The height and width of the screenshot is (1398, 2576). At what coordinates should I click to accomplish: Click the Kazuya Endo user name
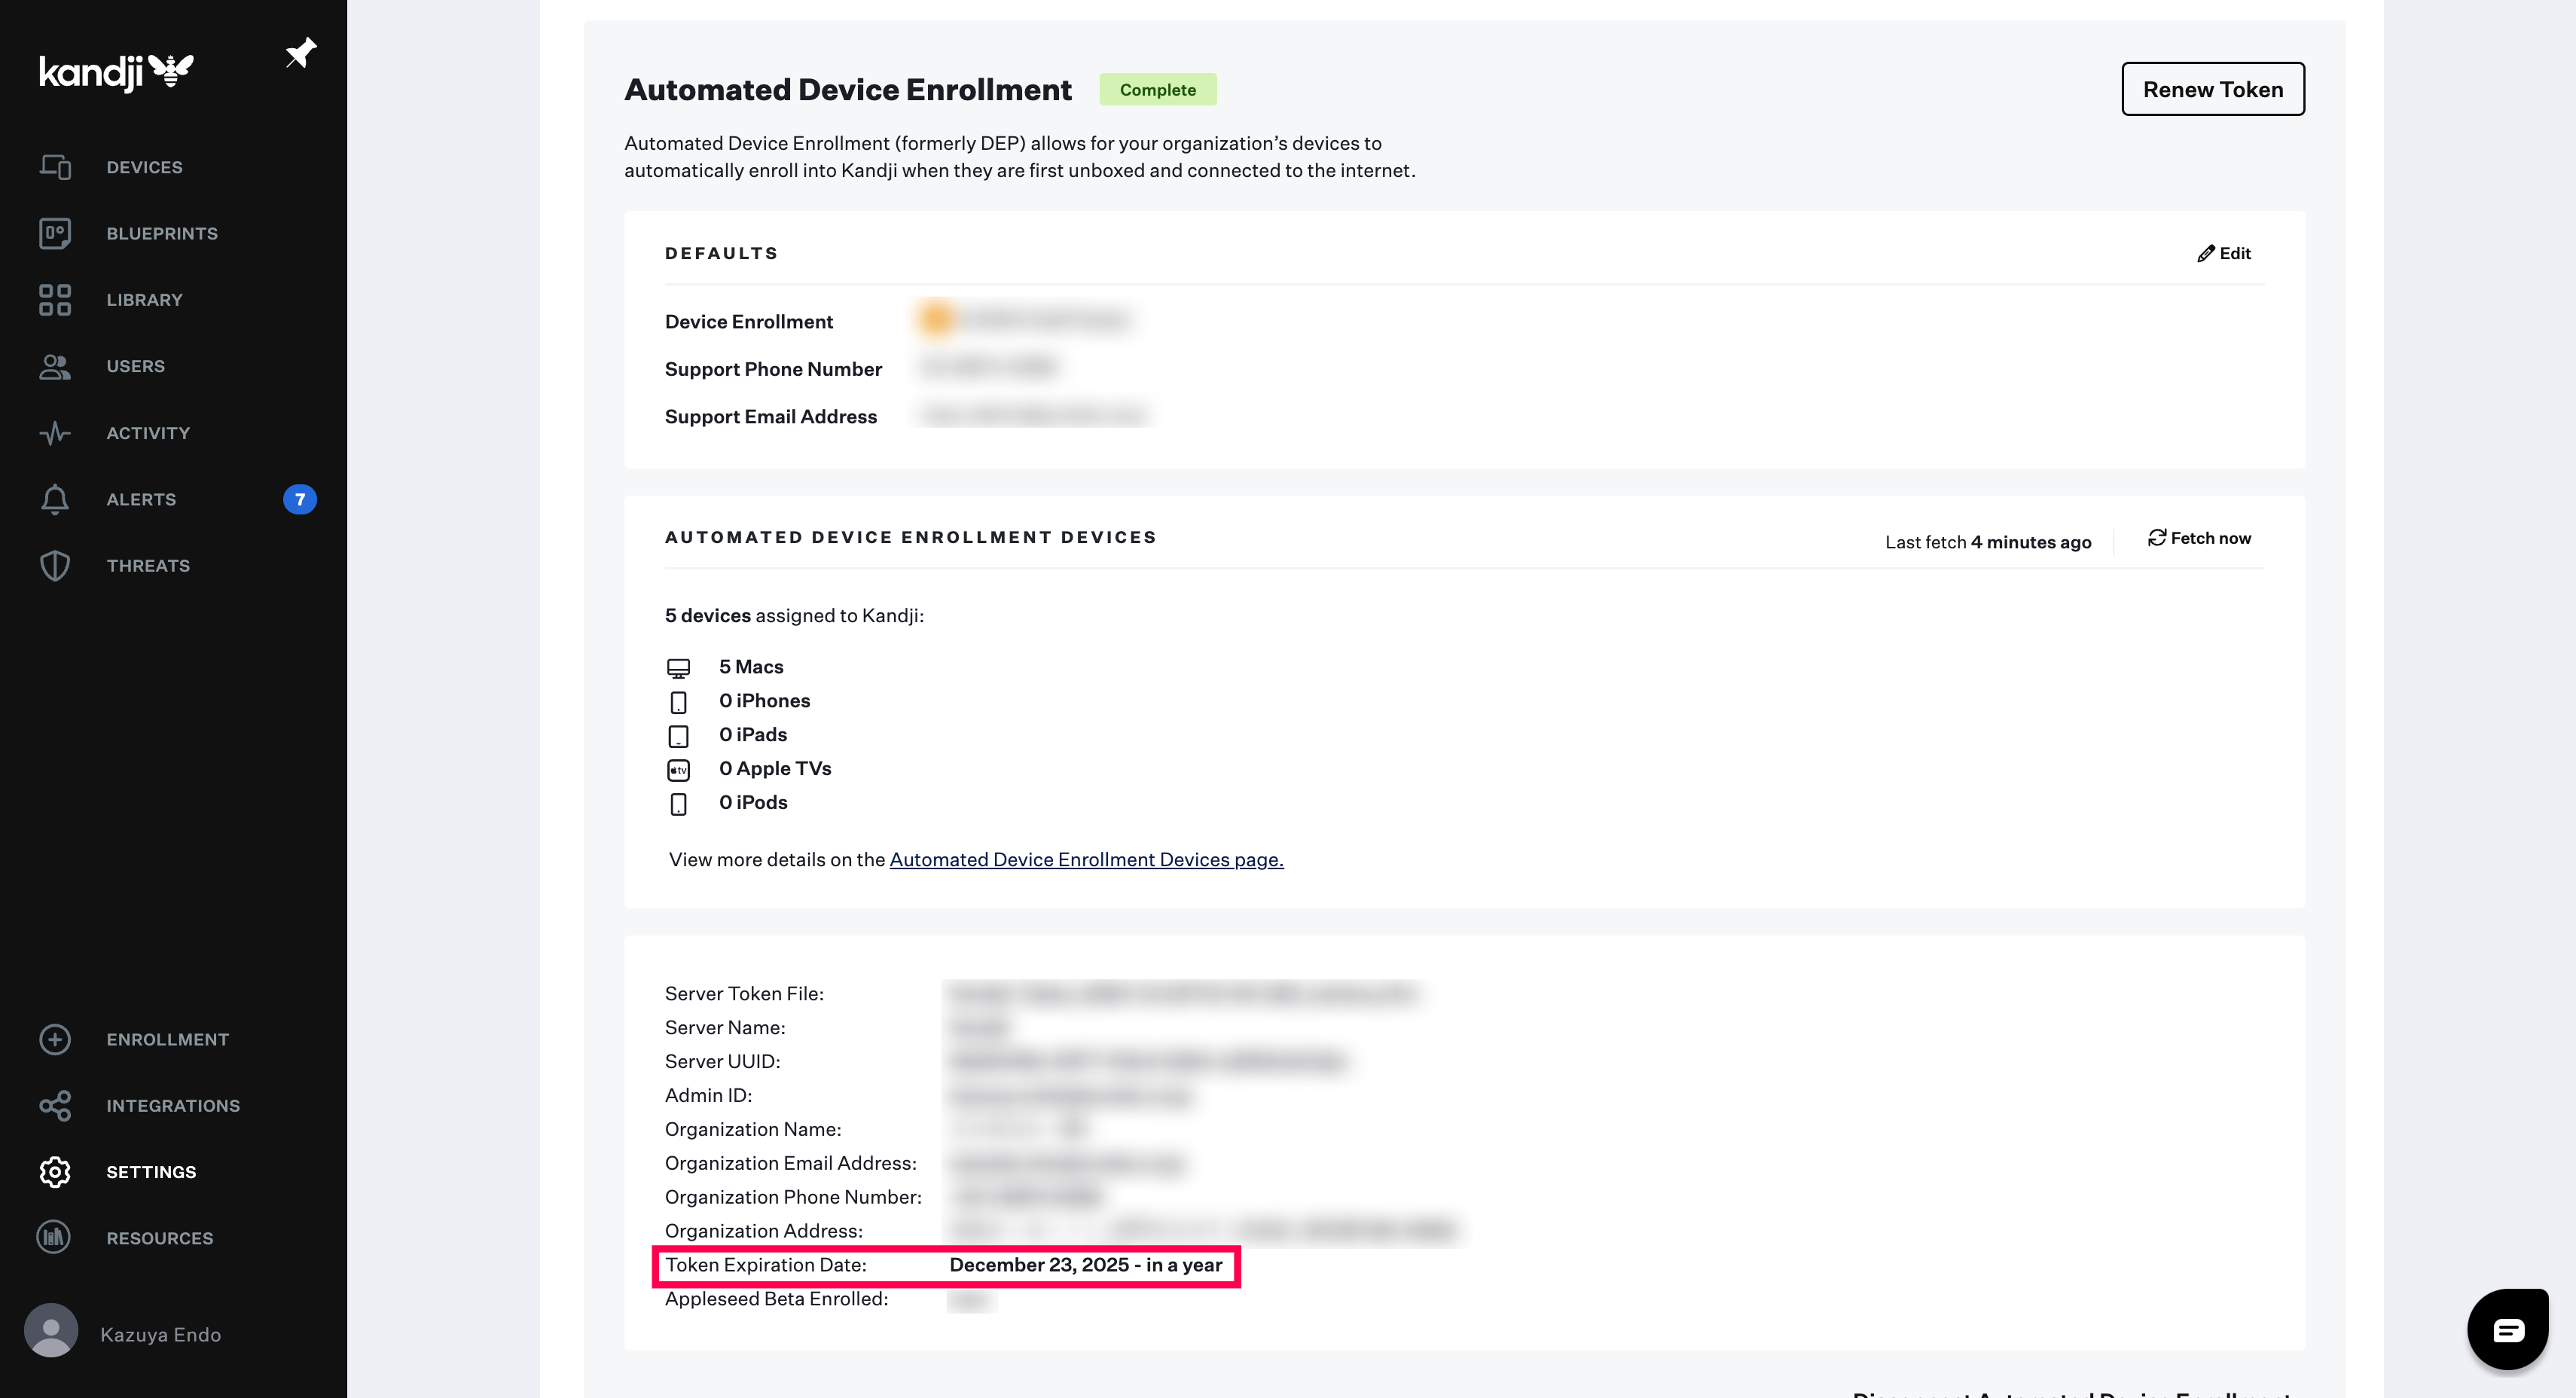160,1334
